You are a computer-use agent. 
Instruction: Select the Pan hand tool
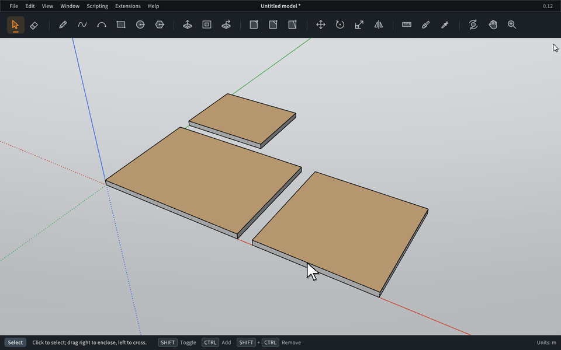point(493,24)
